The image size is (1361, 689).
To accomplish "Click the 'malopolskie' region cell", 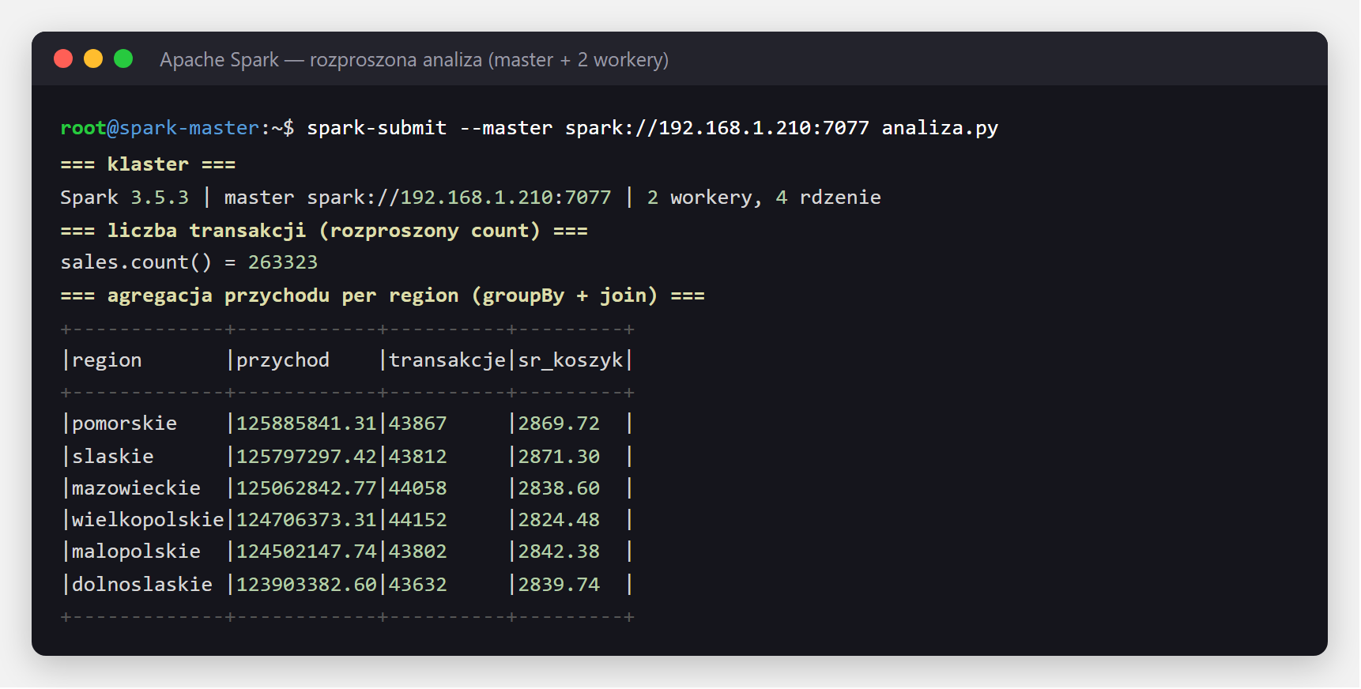I will (136, 552).
